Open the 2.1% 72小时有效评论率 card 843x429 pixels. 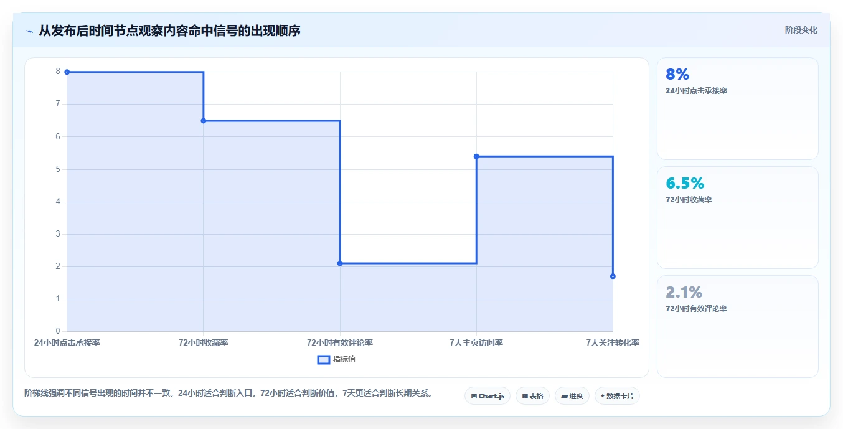coord(737,326)
